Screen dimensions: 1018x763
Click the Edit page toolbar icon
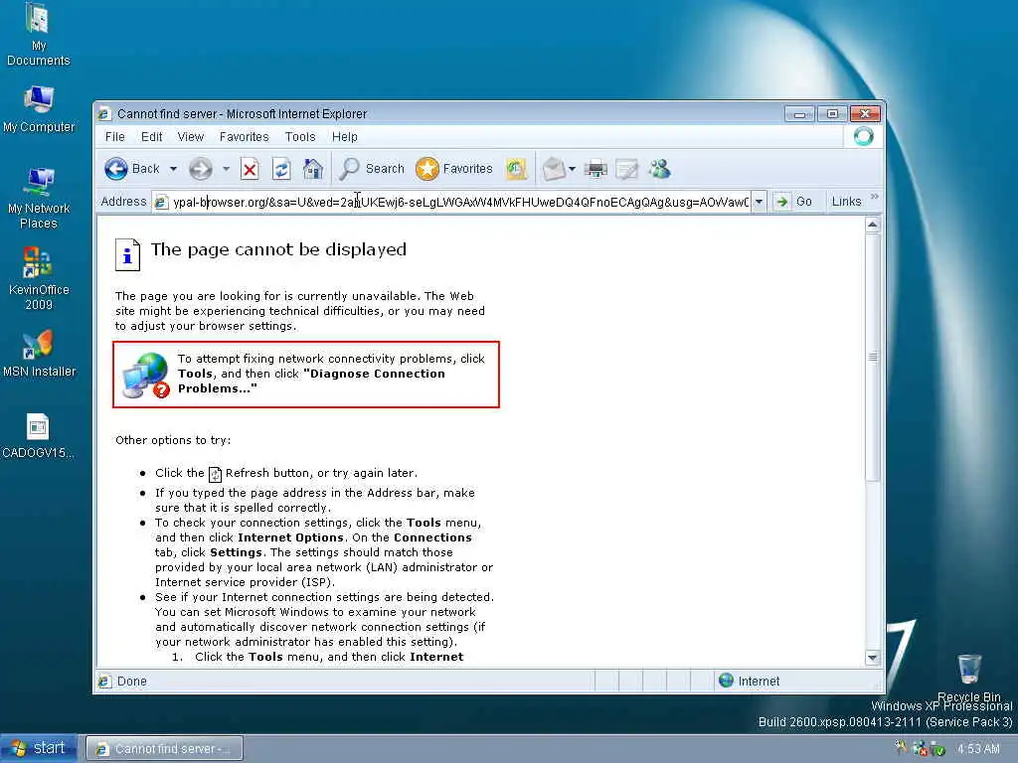point(626,169)
